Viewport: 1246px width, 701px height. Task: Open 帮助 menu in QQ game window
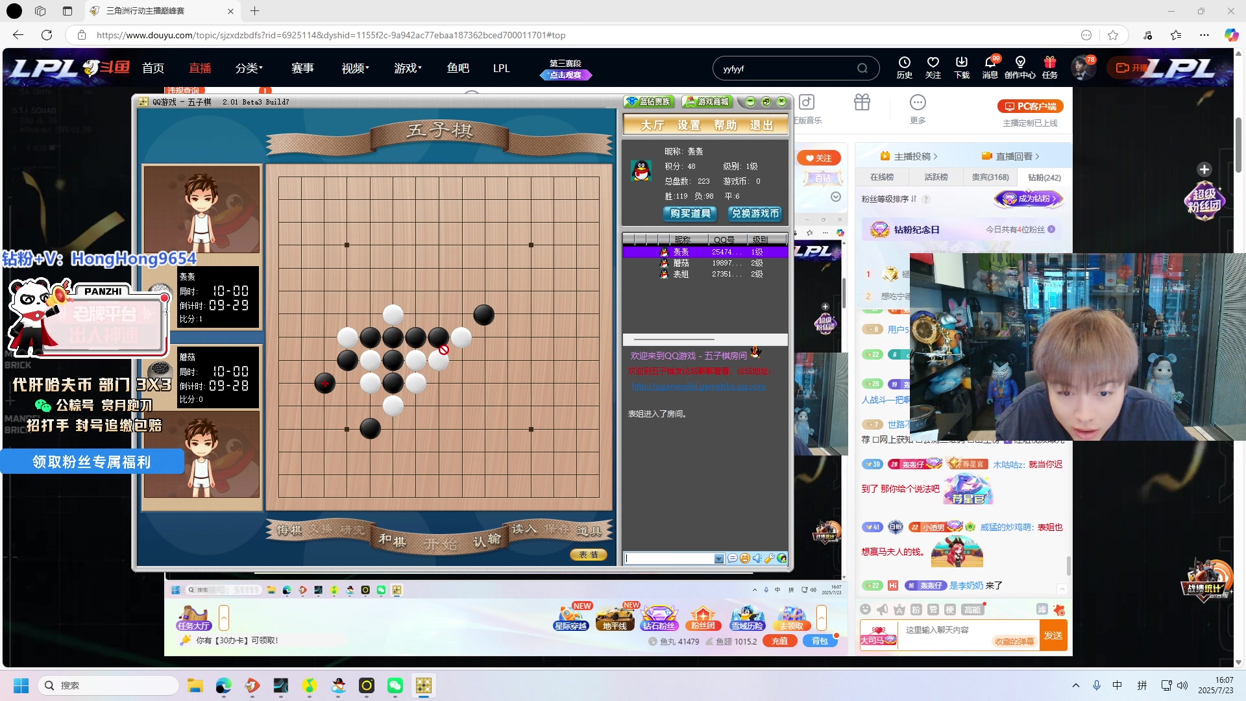(x=726, y=125)
